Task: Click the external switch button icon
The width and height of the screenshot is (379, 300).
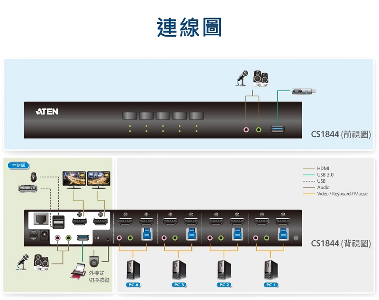Action: click(x=94, y=262)
